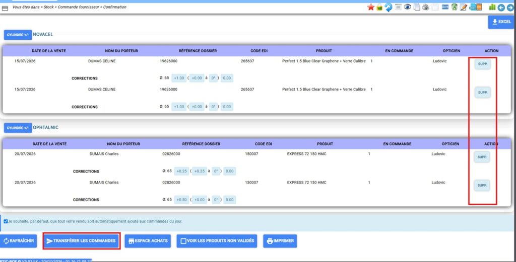
Task: Click the blue circular reload arrow icon
Action: coord(389,7)
